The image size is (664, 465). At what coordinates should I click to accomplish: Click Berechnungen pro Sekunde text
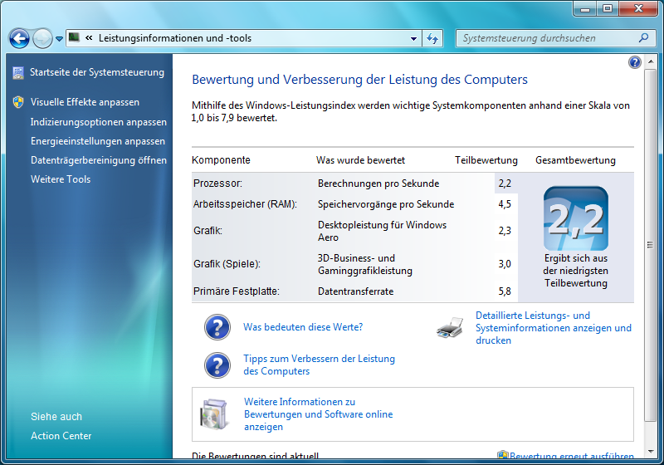[378, 184]
